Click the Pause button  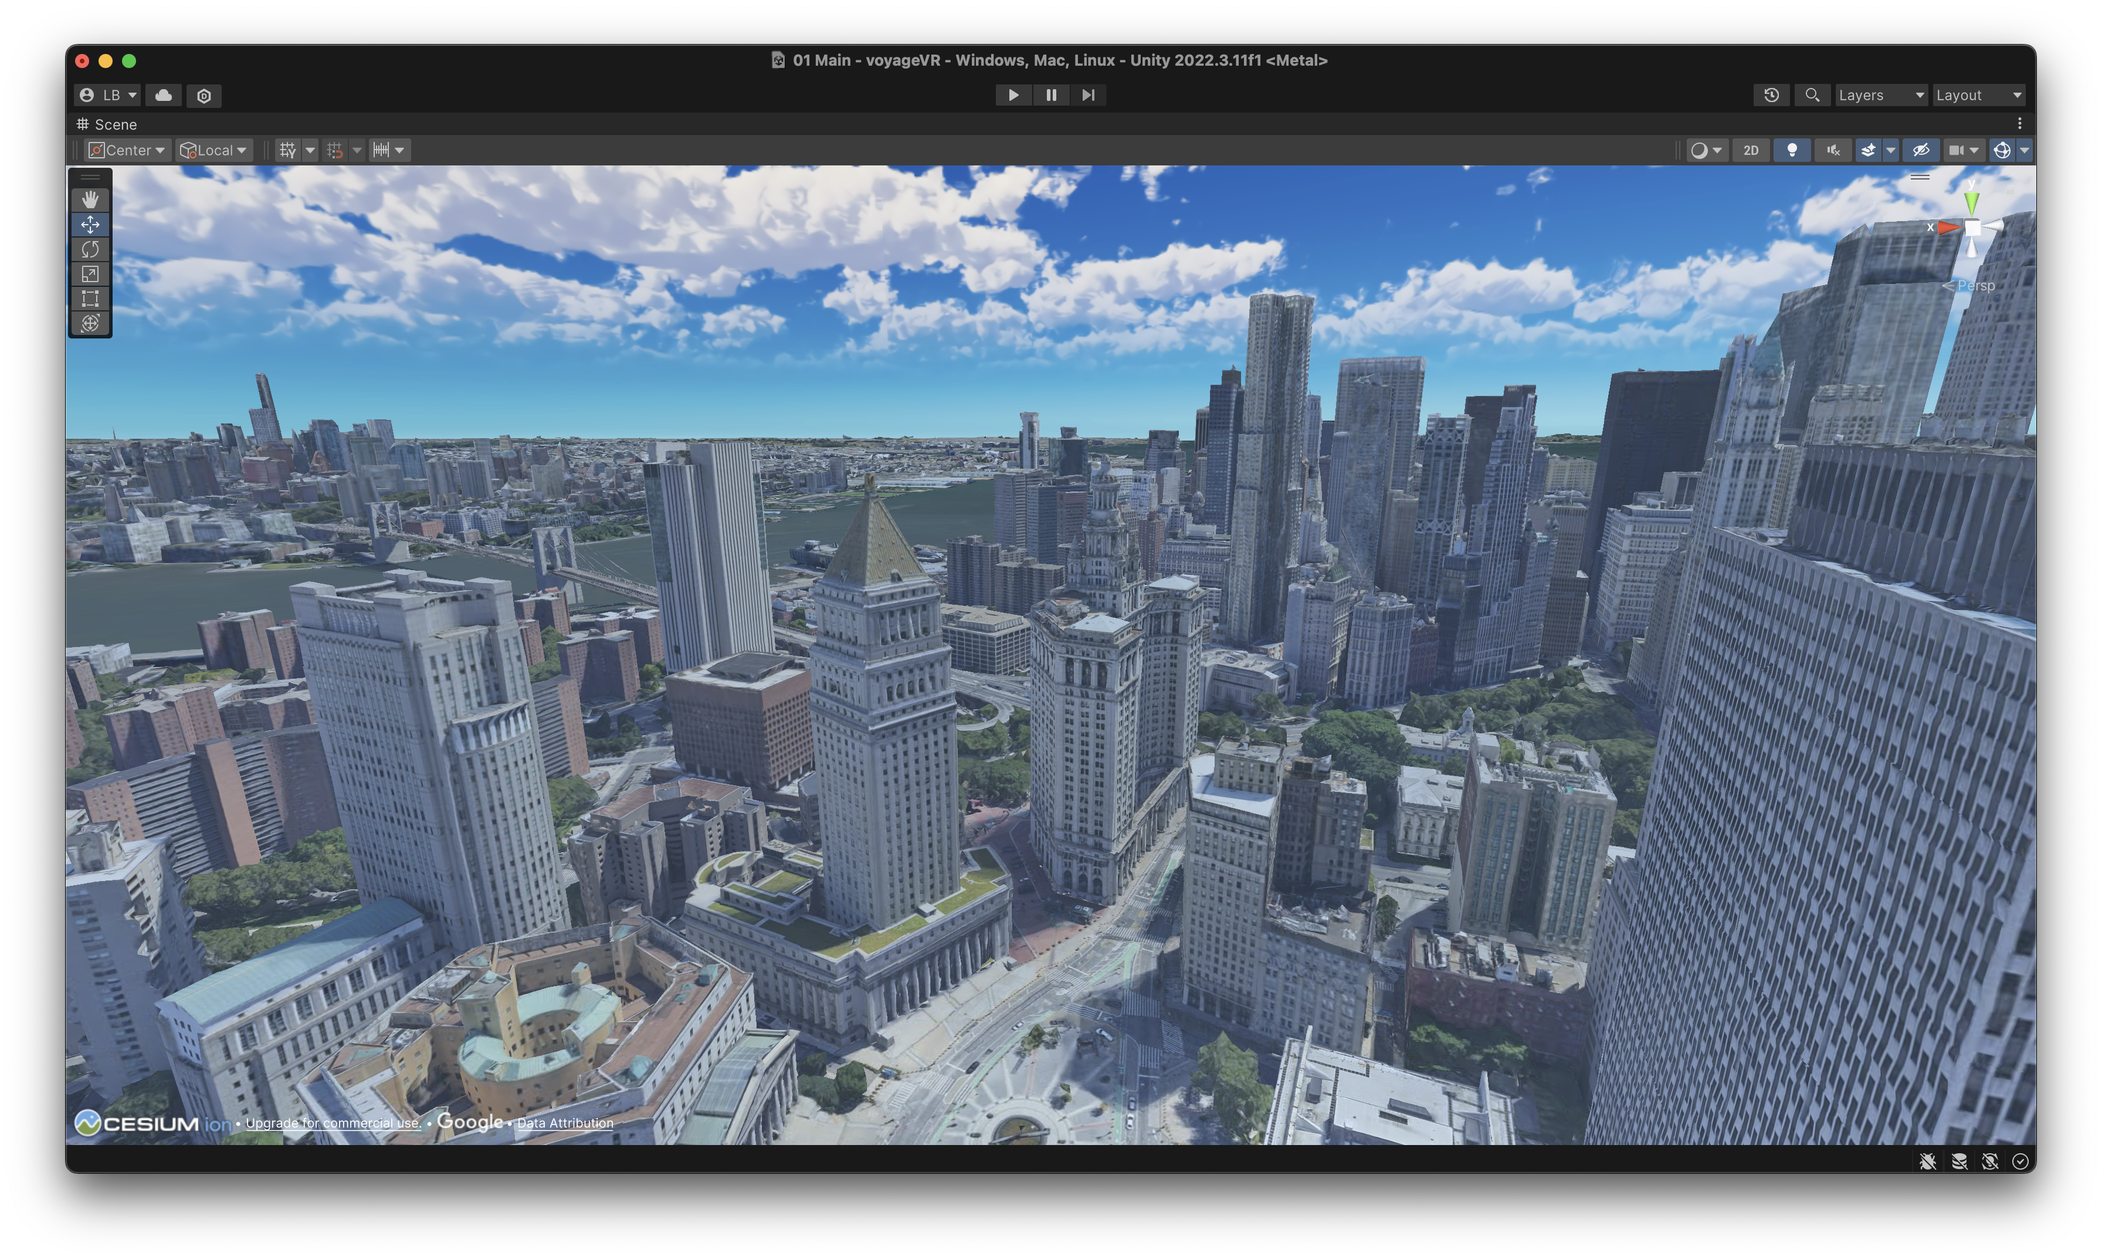tap(1051, 95)
